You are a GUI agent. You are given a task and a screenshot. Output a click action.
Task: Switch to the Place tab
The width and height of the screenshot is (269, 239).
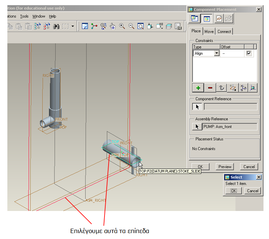pos(196,31)
